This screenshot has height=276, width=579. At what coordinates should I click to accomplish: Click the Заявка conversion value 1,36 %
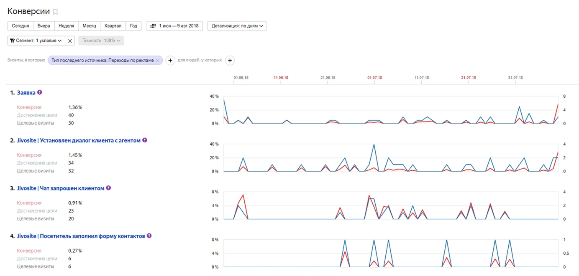pyautogui.click(x=75, y=107)
